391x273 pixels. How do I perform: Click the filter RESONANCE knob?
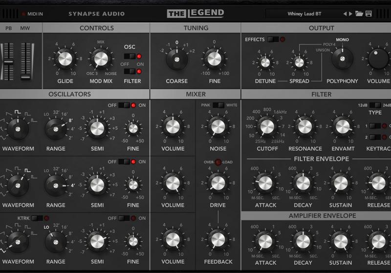305,126
